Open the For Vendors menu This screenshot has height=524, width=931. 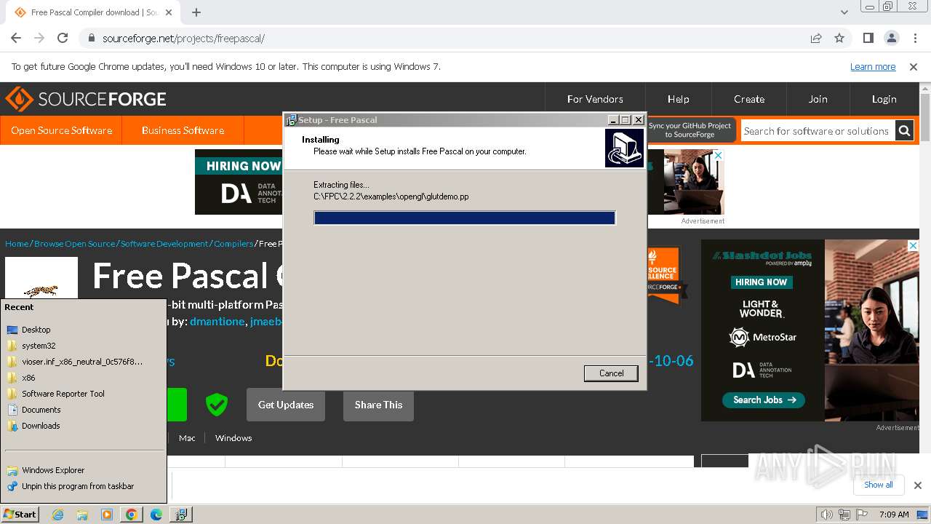tap(595, 99)
